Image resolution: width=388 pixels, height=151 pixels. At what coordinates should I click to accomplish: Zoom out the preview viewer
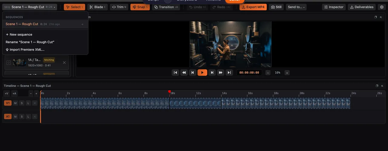(x=268, y=73)
